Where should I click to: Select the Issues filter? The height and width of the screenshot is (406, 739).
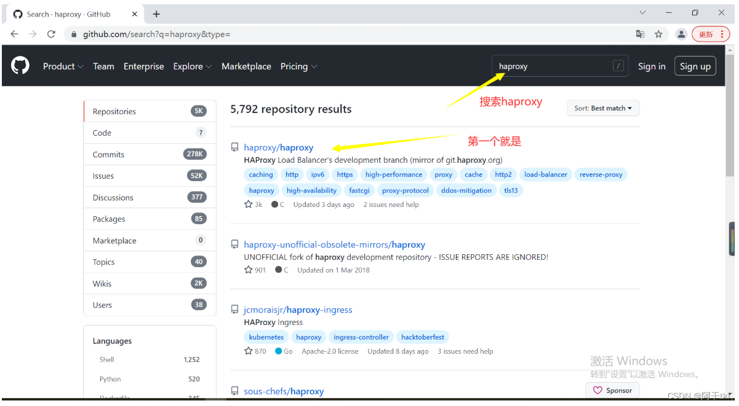pos(150,176)
